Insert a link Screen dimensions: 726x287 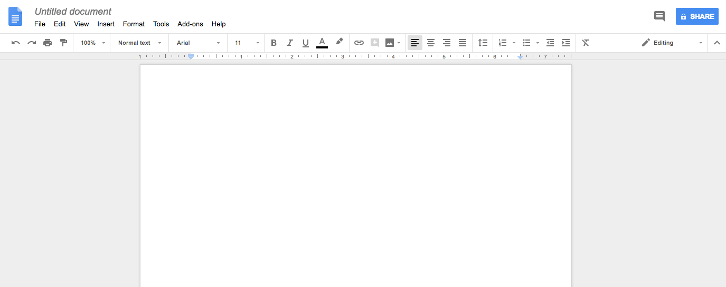click(359, 43)
